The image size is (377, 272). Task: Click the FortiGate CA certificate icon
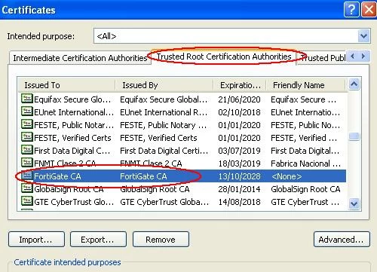27,176
